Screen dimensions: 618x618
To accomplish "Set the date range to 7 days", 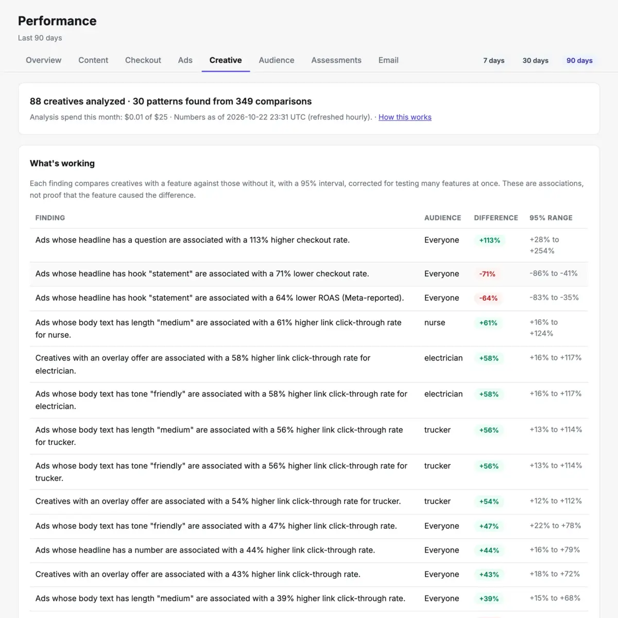I will (494, 60).
